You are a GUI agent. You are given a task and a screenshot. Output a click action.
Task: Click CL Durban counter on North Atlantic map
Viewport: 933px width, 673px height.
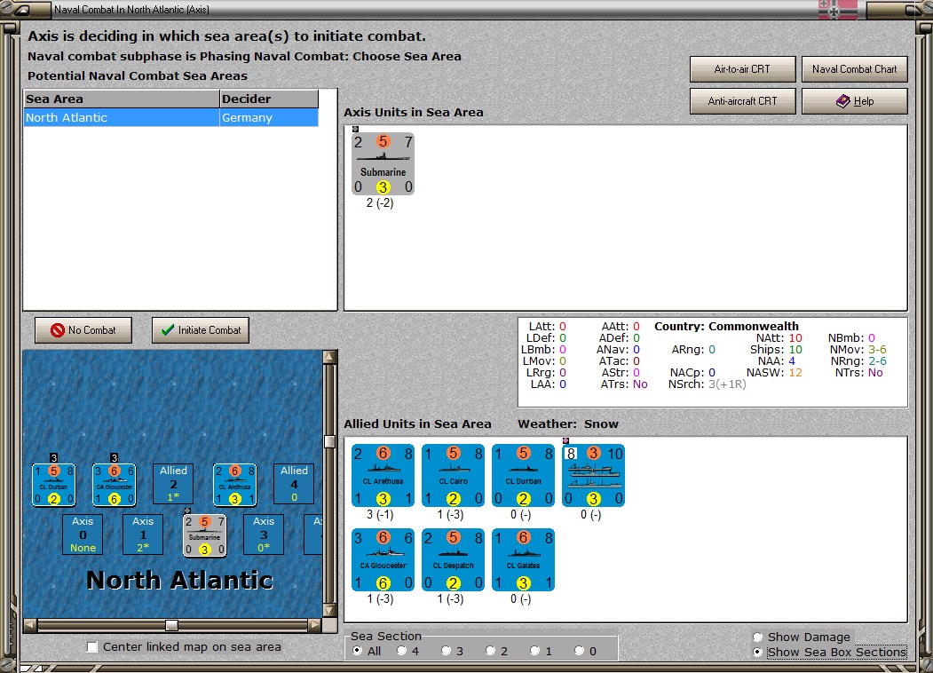click(53, 485)
